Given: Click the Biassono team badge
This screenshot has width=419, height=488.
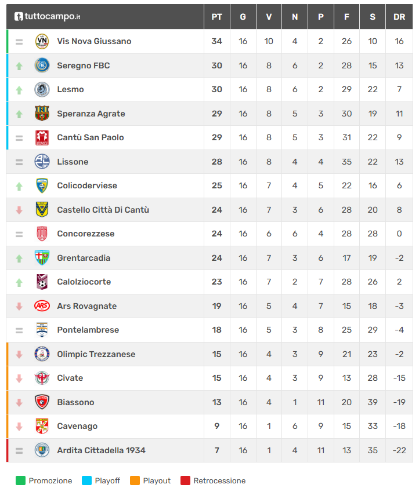Looking at the screenshot, I should tap(42, 402).
